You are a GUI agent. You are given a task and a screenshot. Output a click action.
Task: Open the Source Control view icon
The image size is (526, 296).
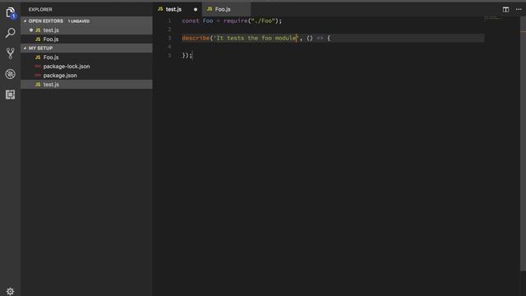coord(11,53)
